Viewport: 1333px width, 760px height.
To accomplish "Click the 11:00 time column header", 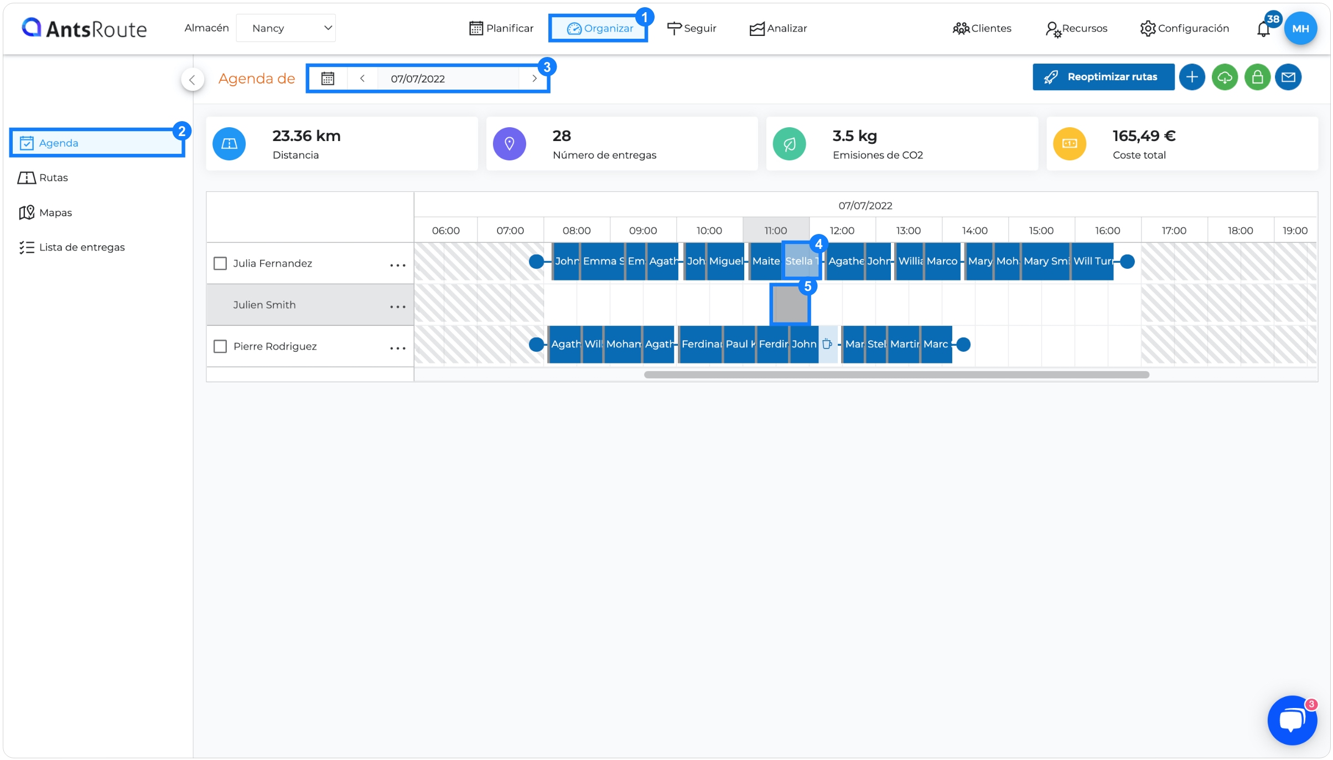I will pyautogui.click(x=775, y=230).
